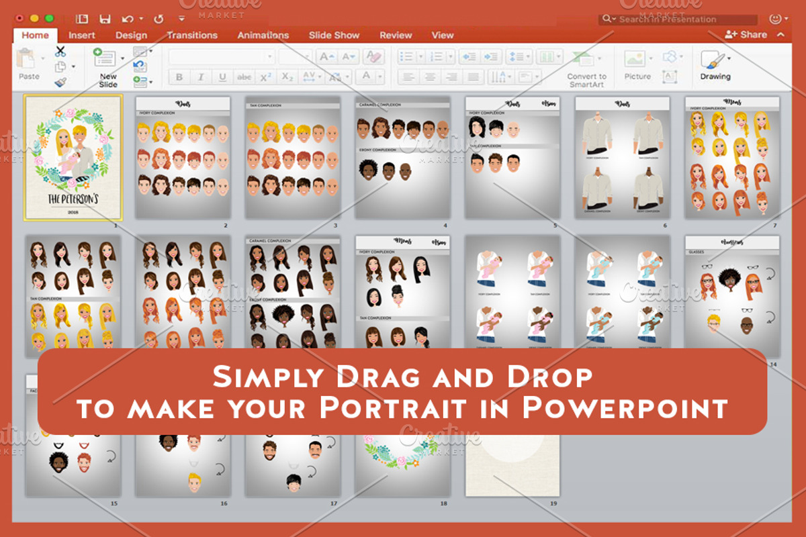
Task: Select the Format Painter brush icon
Action: 60,82
